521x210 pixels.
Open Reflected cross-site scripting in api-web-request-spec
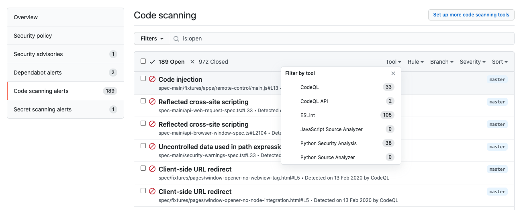pos(204,102)
